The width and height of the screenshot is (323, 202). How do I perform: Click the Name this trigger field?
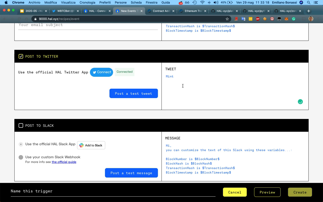point(113,191)
